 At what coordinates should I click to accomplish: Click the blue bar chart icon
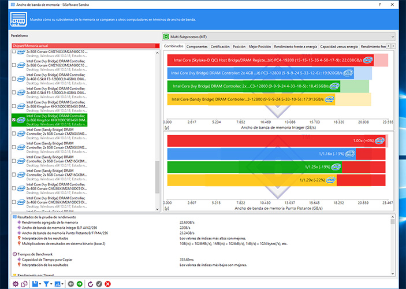57,284
